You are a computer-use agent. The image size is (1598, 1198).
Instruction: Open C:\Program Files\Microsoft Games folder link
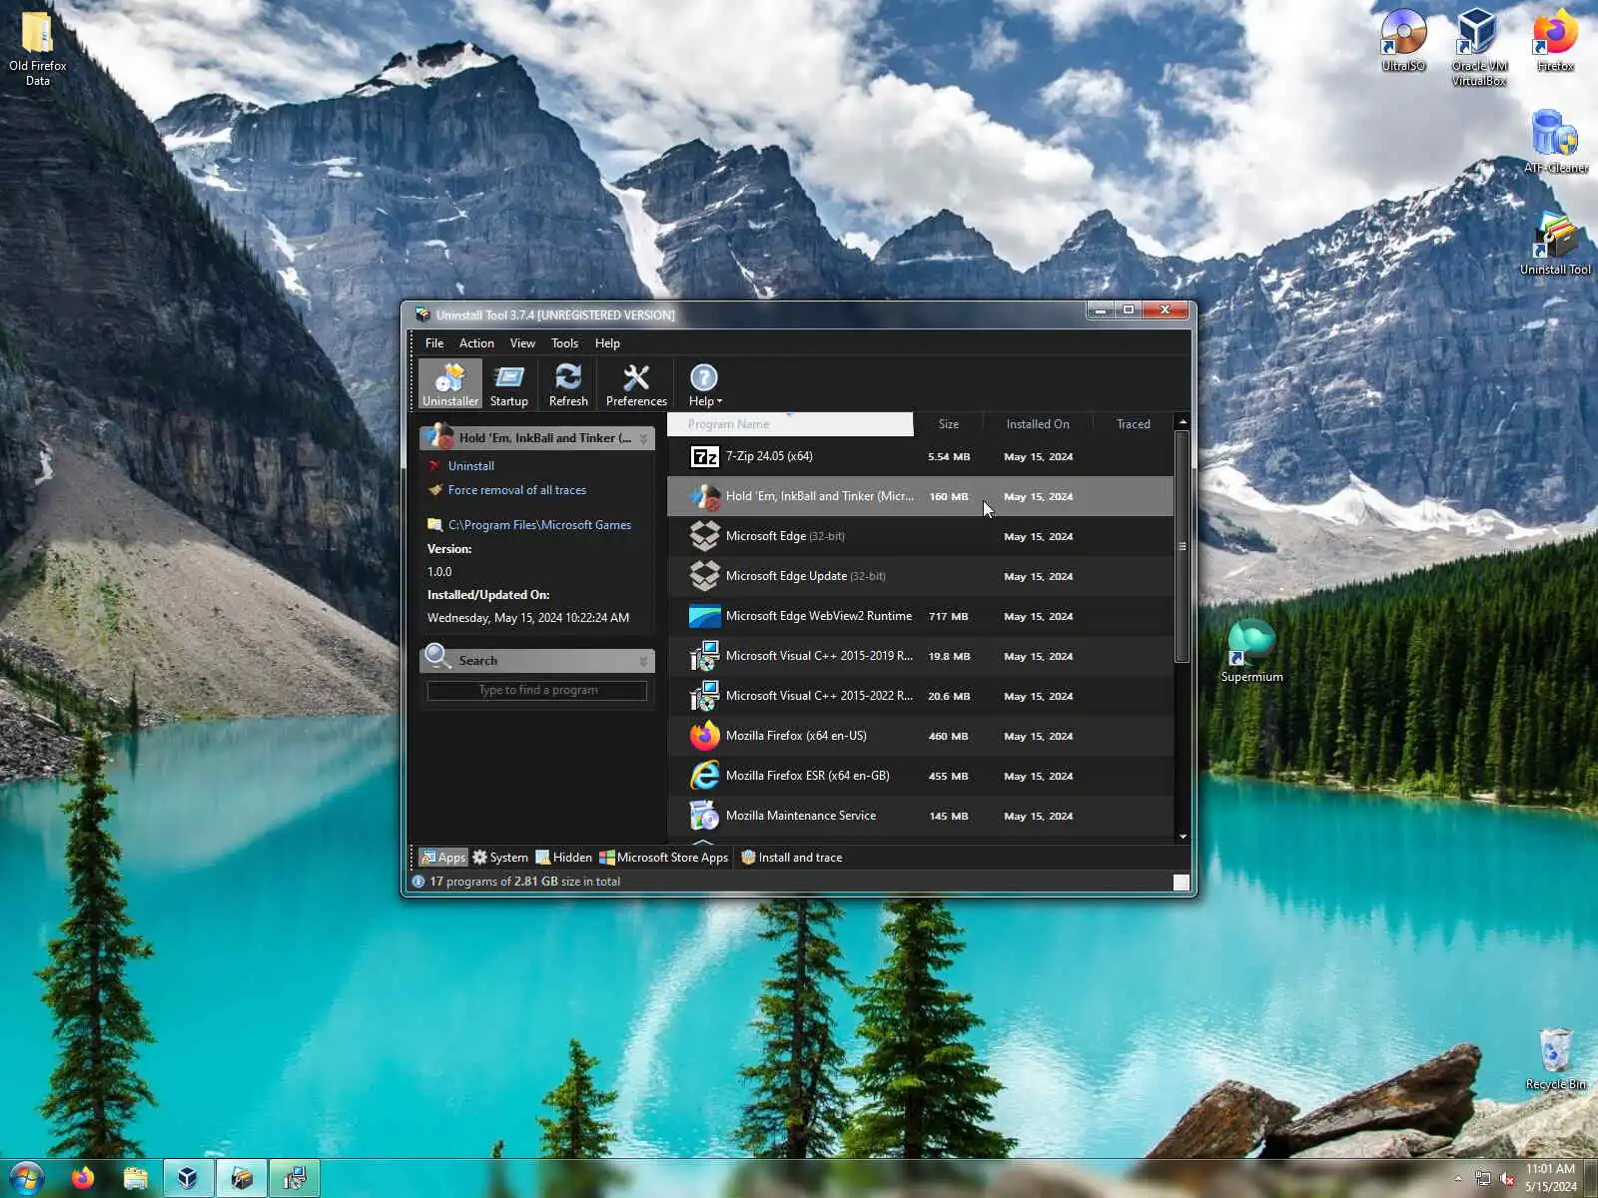coord(539,525)
